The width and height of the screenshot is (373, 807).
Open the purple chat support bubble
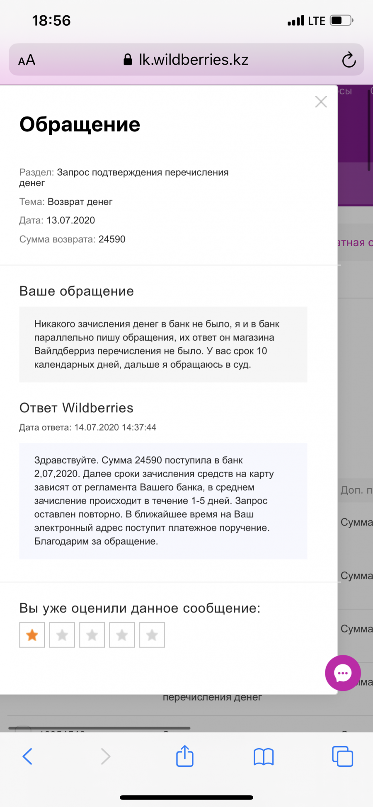click(x=343, y=673)
